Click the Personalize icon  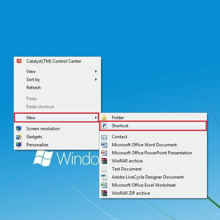(x=19, y=145)
